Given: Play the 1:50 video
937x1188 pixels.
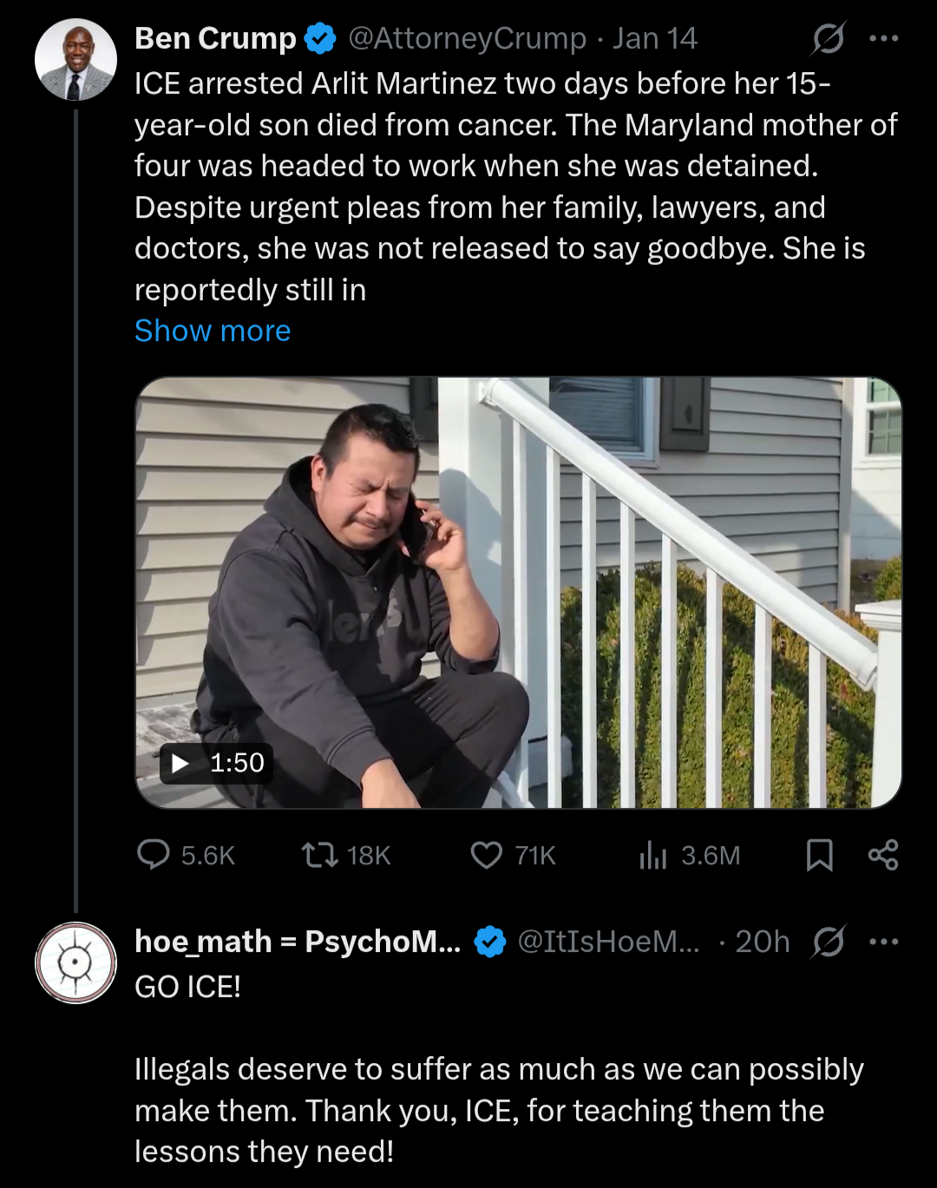Looking at the screenshot, I should (x=181, y=763).
